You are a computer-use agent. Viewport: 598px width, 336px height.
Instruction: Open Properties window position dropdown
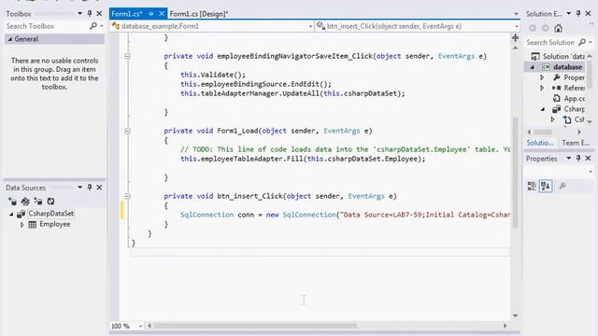pos(569,158)
